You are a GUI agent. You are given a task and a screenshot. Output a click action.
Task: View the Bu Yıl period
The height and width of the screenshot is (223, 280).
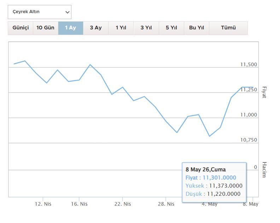[197, 28]
